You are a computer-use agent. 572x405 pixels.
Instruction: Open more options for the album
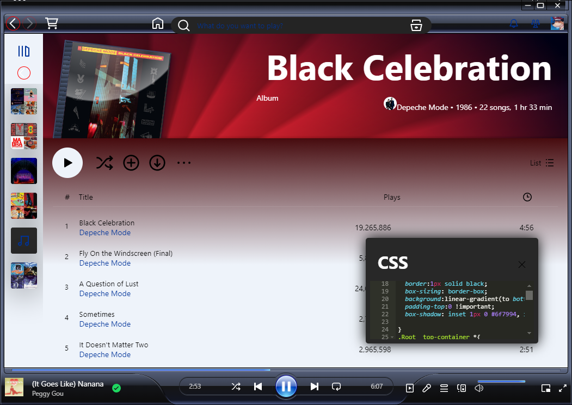coord(184,163)
